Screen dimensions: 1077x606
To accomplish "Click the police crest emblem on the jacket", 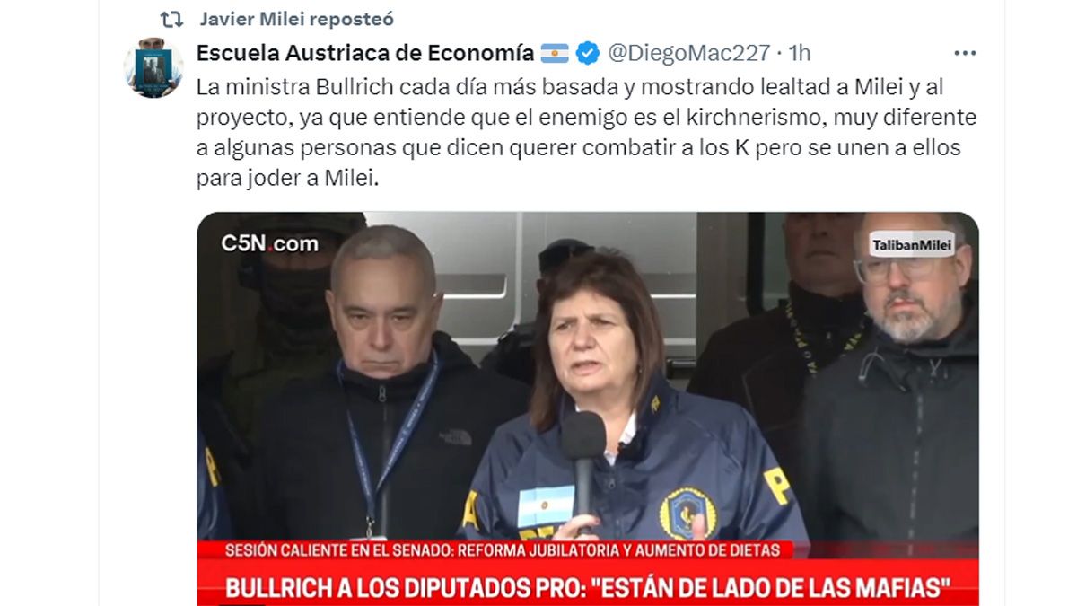I will [x=688, y=514].
